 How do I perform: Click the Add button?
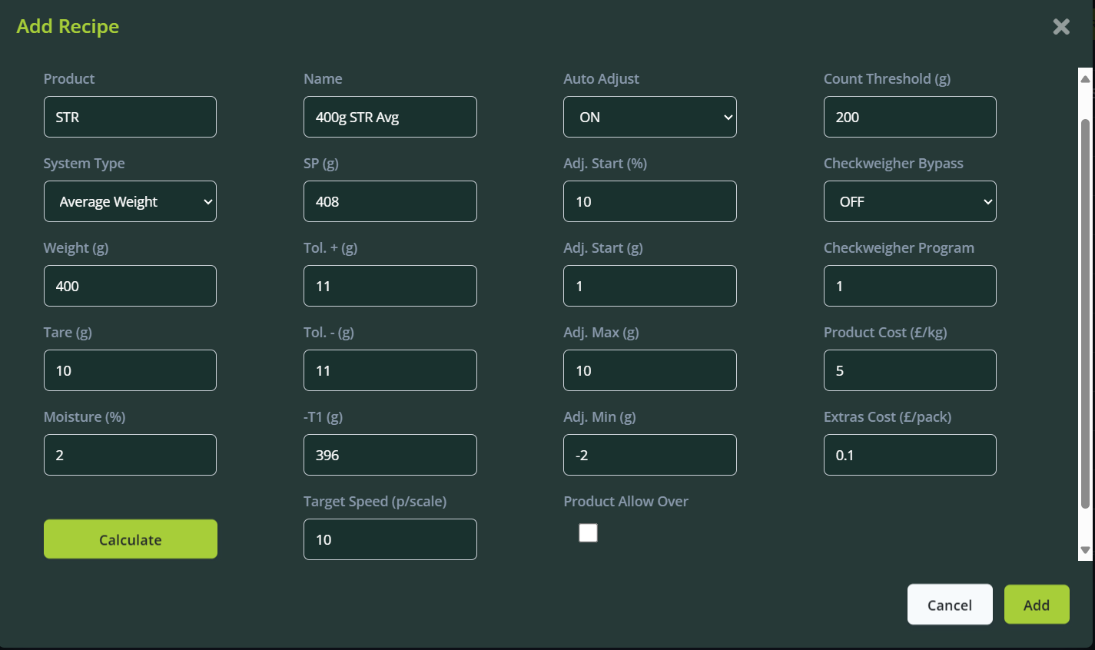[1036, 605]
